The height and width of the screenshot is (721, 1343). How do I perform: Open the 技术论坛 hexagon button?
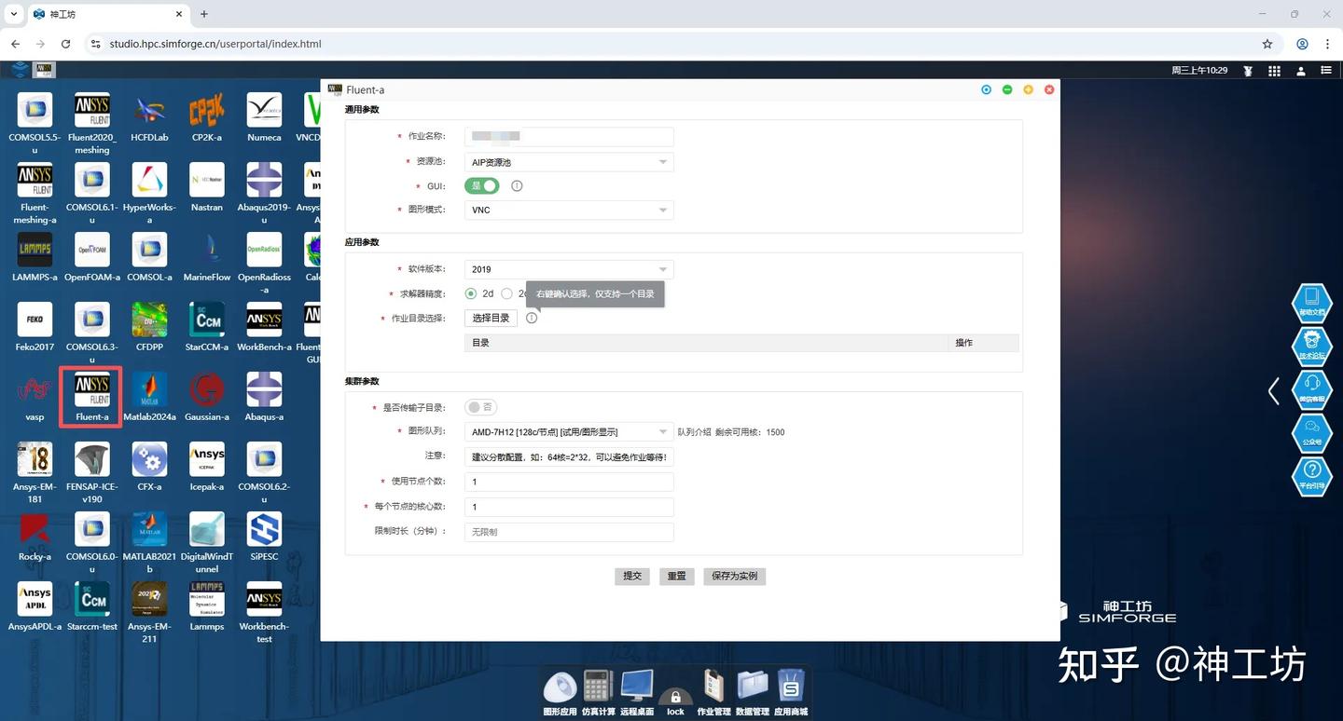coord(1311,347)
